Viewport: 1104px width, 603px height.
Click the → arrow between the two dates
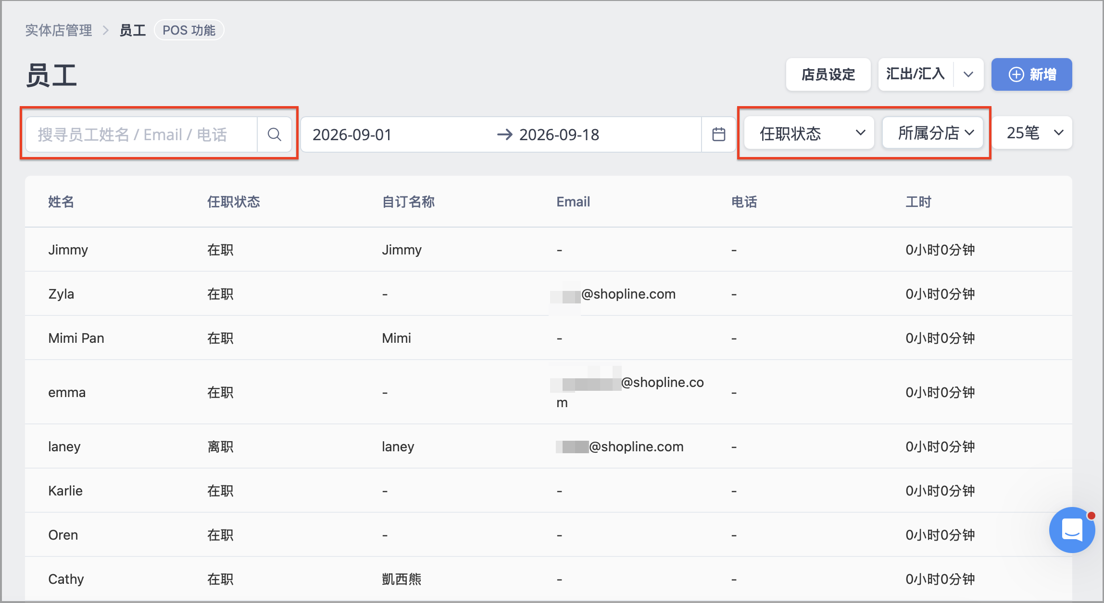(x=504, y=134)
